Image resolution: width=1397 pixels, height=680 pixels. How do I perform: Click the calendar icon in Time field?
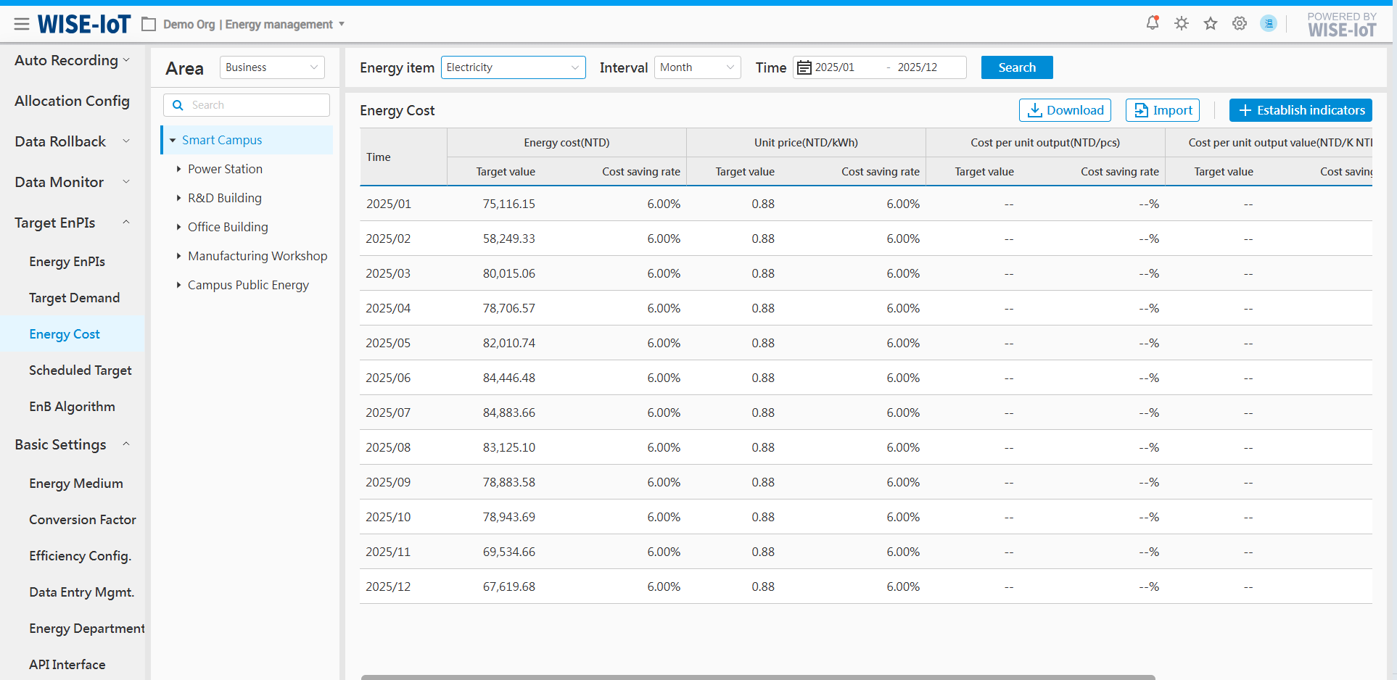pyautogui.click(x=804, y=68)
